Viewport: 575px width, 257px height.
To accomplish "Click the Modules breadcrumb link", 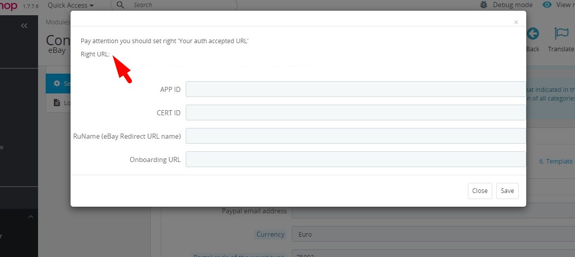I will tap(58, 22).
